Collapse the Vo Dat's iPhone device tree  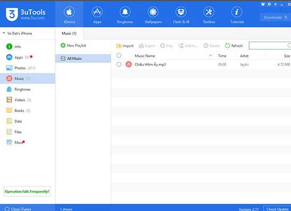pyautogui.click(x=4, y=33)
